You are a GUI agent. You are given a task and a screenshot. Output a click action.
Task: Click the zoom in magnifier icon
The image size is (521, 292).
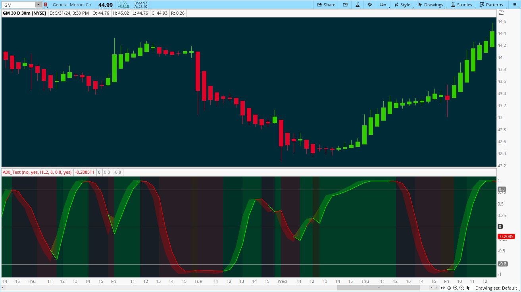(455, 288)
